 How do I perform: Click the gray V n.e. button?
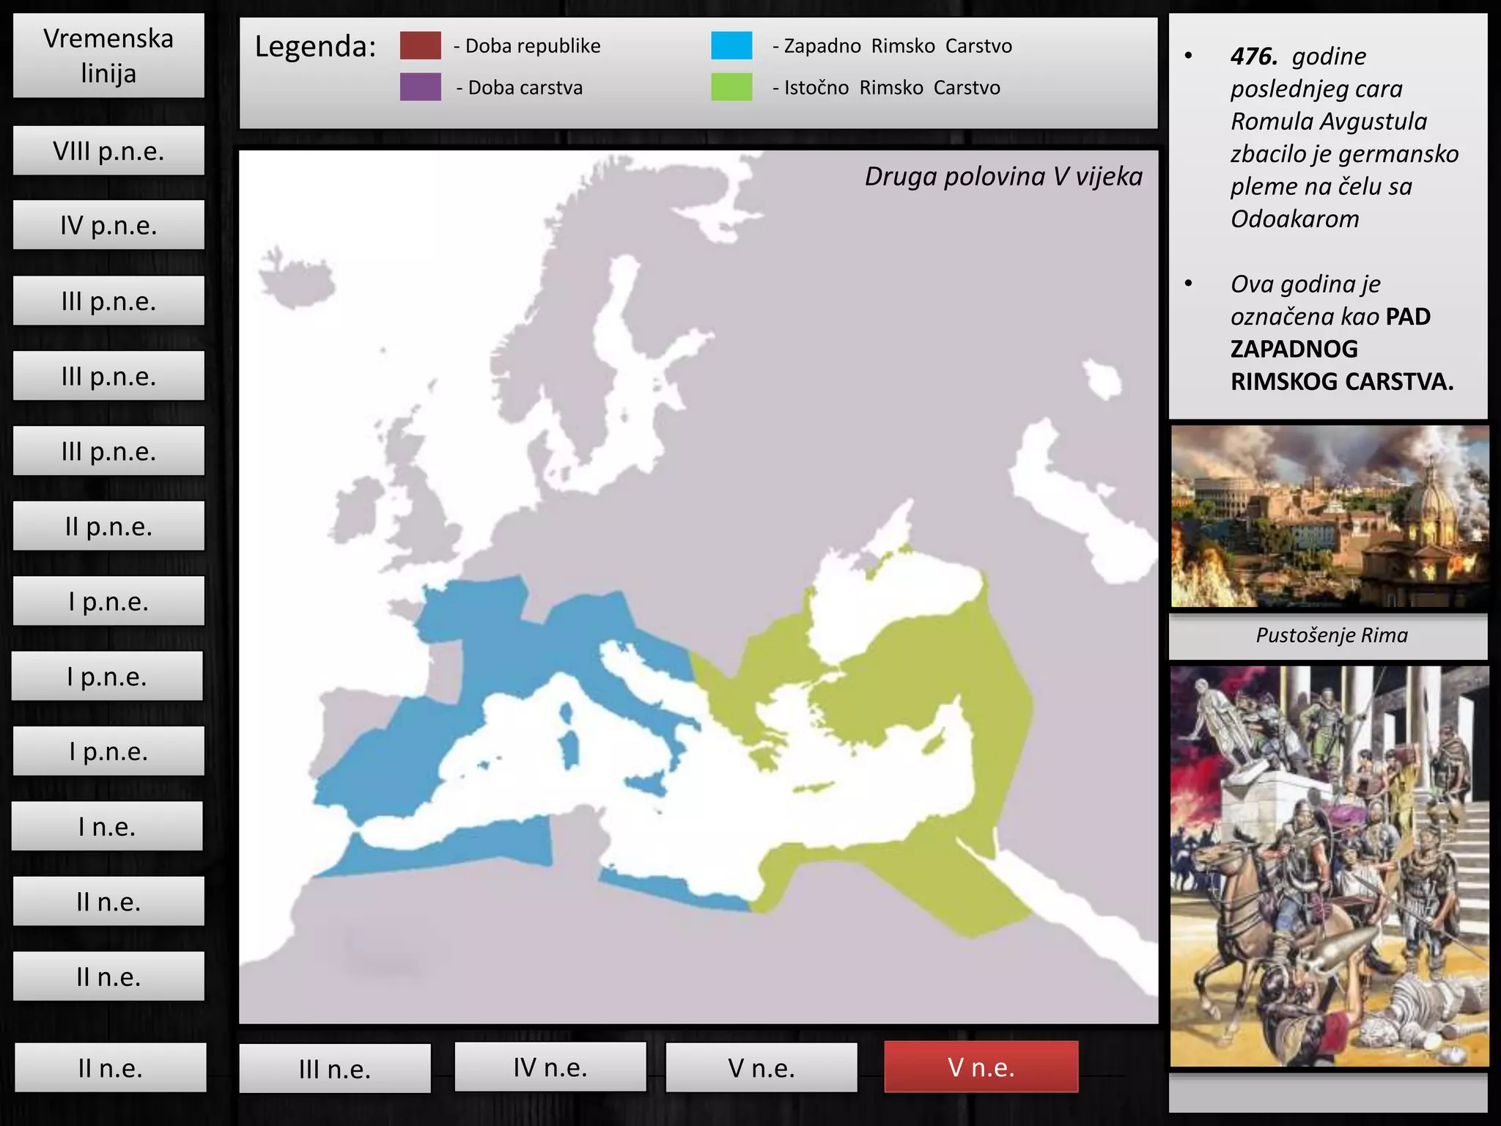coord(761,1068)
